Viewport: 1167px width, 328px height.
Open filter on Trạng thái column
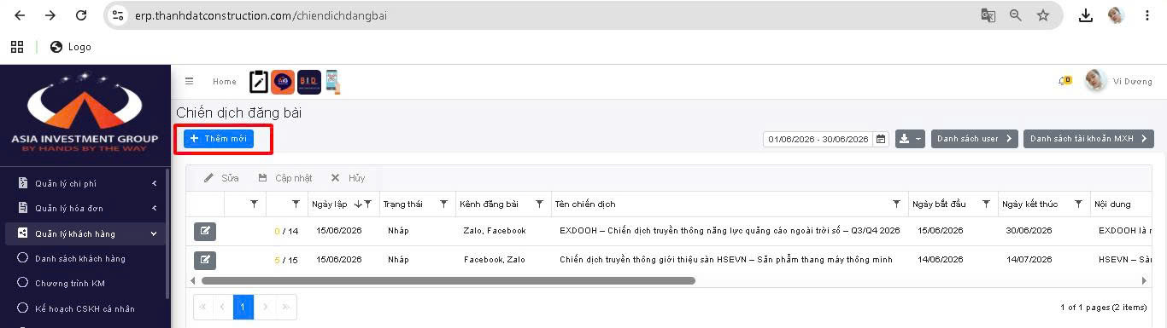pyautogui.click(x=443, y=204)
